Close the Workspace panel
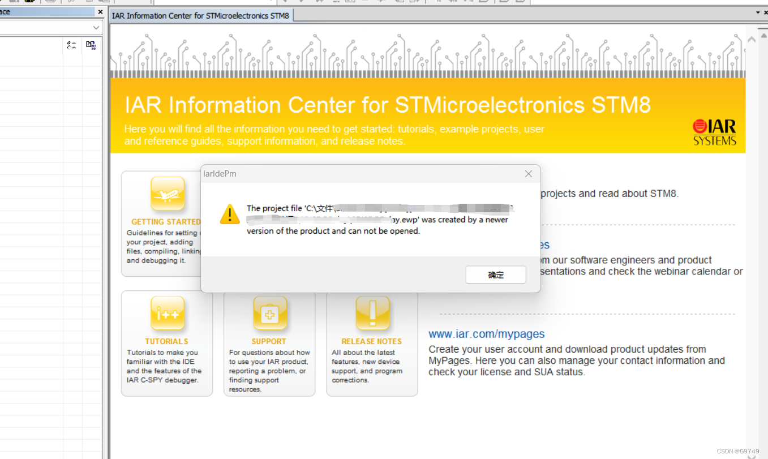Viewport: 768px width, 459px height. pos(100,12)
